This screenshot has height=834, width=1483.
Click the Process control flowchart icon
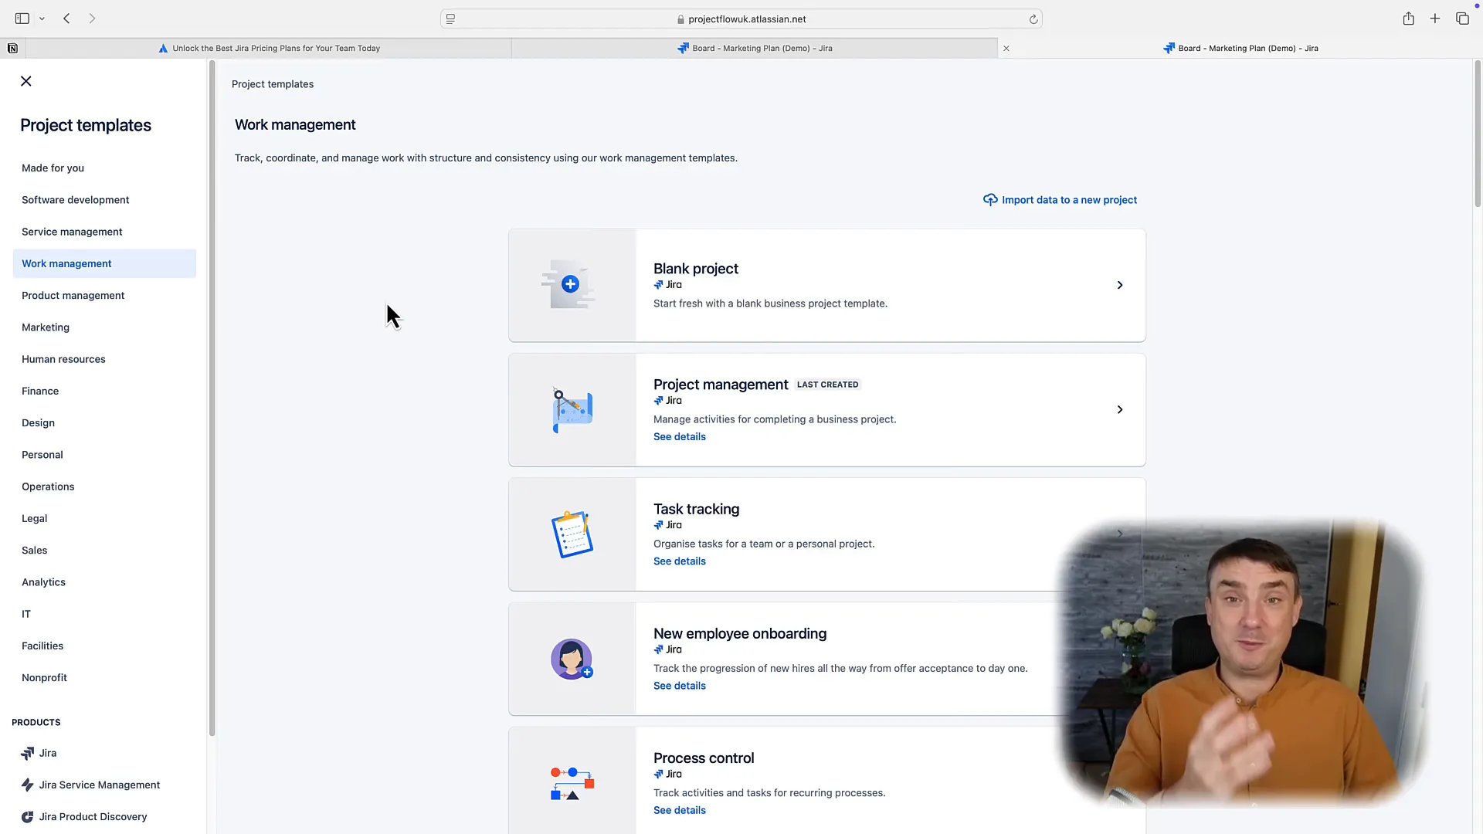coord(572,784)
